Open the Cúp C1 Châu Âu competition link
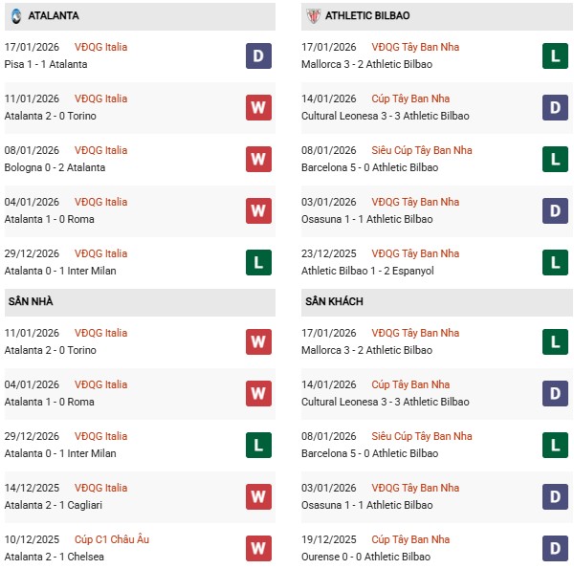The height and width of the screenshot is (569, 574). [114, 539]
